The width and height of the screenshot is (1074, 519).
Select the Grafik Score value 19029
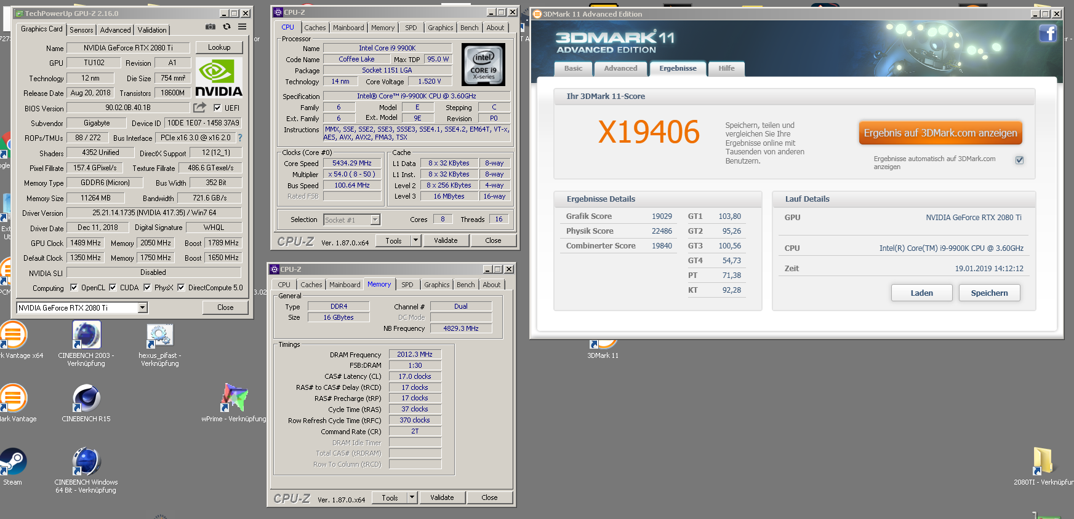pyautogui.click(x=662, y=216)
